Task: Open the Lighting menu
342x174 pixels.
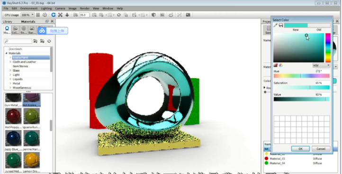Action: (46, 9)
